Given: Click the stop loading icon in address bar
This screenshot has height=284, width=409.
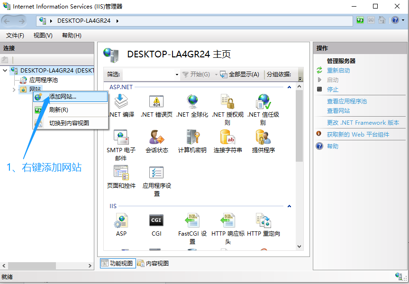Looking at the screenshot, I should [371, 20].
